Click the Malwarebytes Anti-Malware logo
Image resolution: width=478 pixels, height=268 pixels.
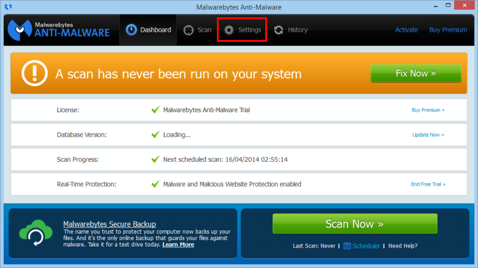[59, 30]
